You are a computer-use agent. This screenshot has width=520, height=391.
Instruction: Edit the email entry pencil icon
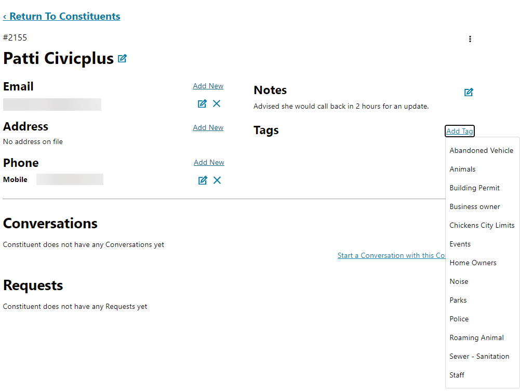[202, 103]
